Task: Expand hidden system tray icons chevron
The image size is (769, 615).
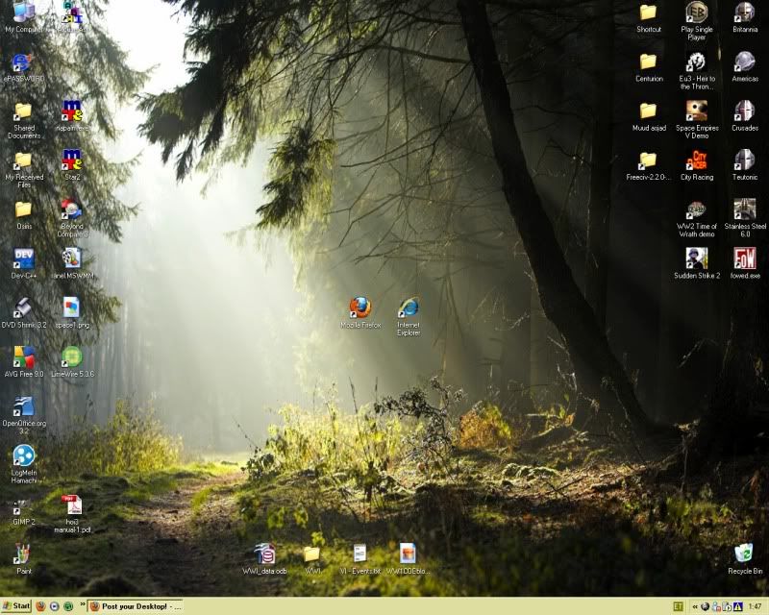Action: pos(694,606)
